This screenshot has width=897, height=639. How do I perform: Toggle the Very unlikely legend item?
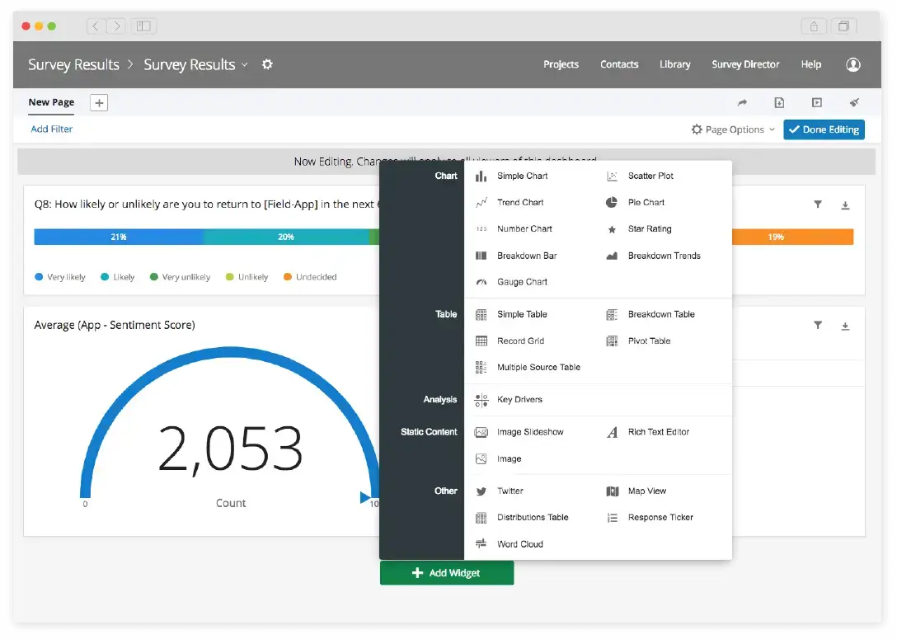pyautogui.click(x=181, y=278)
